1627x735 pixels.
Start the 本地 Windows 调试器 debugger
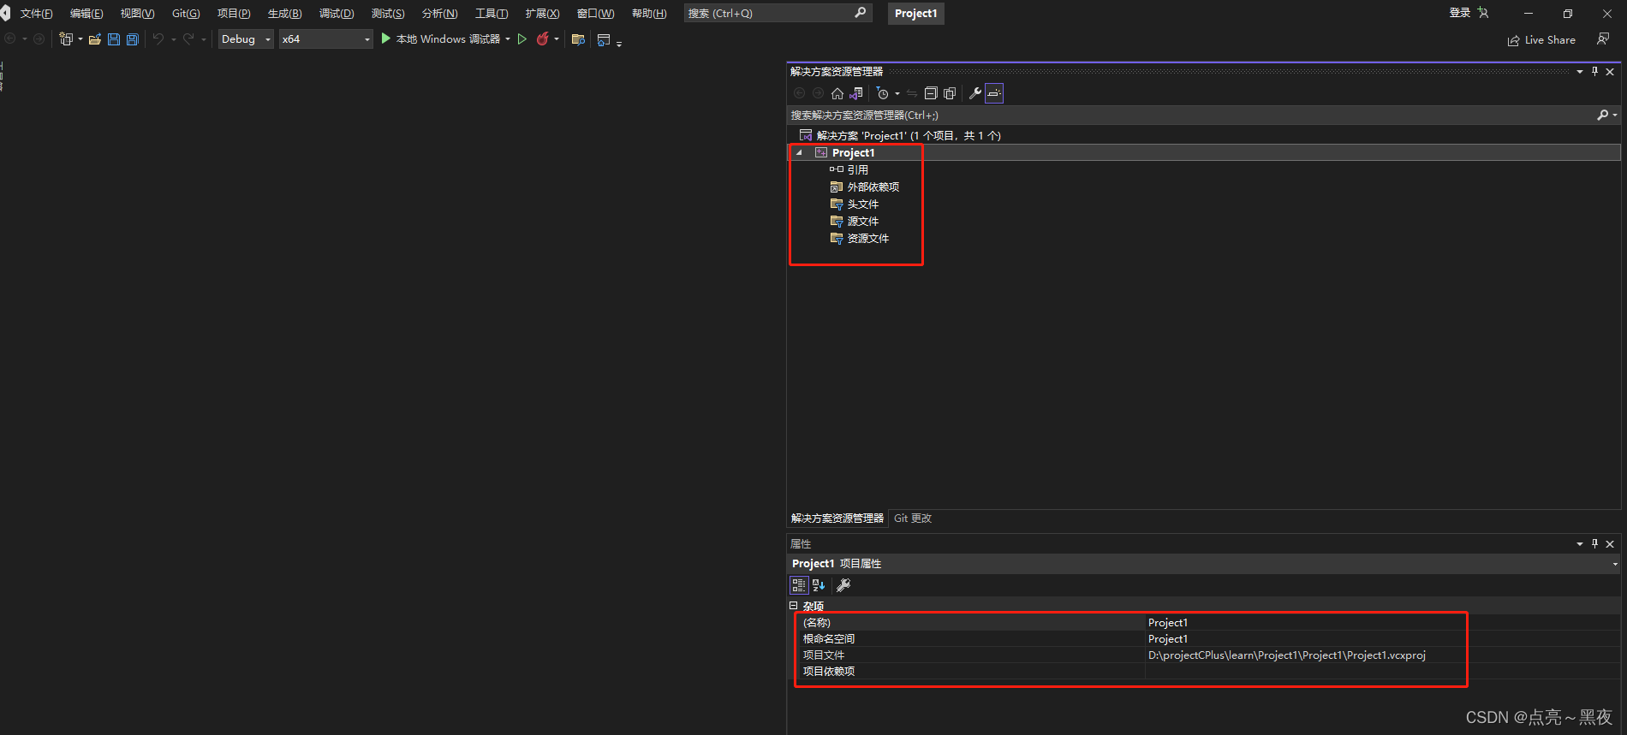pos(440,39)
